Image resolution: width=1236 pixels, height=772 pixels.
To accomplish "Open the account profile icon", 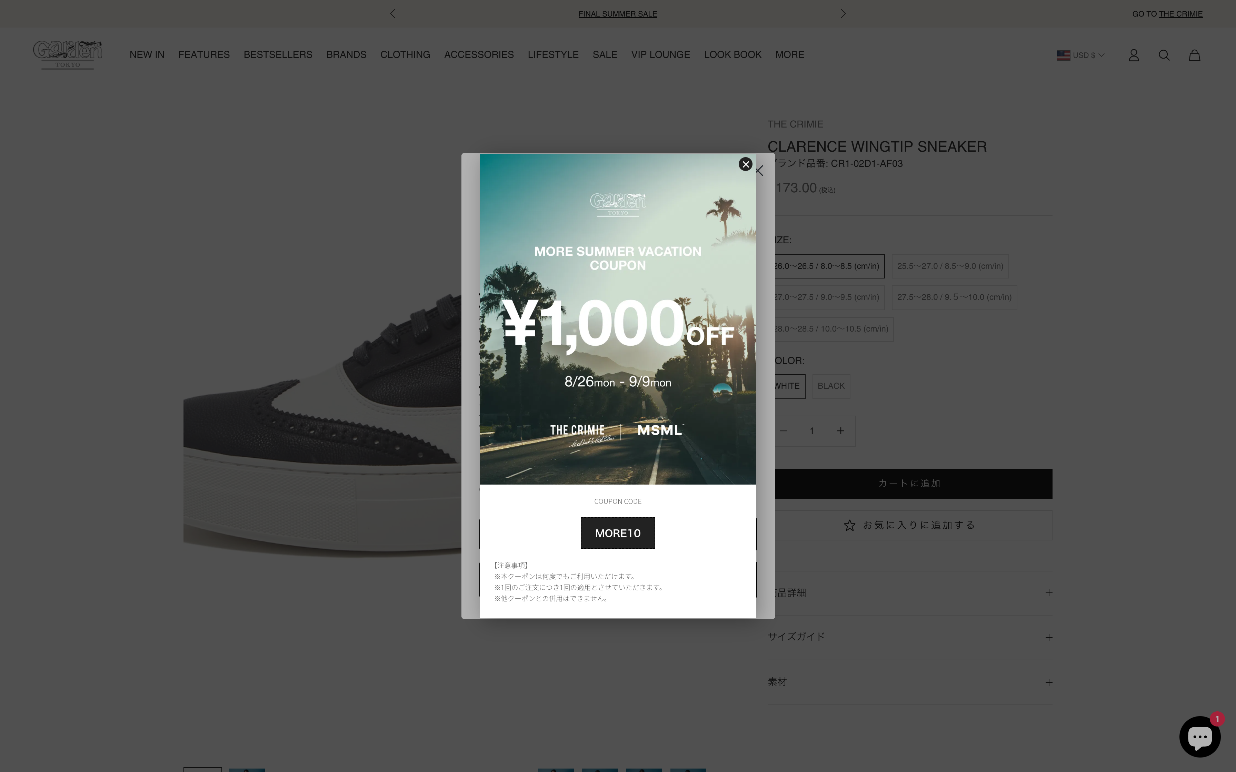I will point(1133,55).
